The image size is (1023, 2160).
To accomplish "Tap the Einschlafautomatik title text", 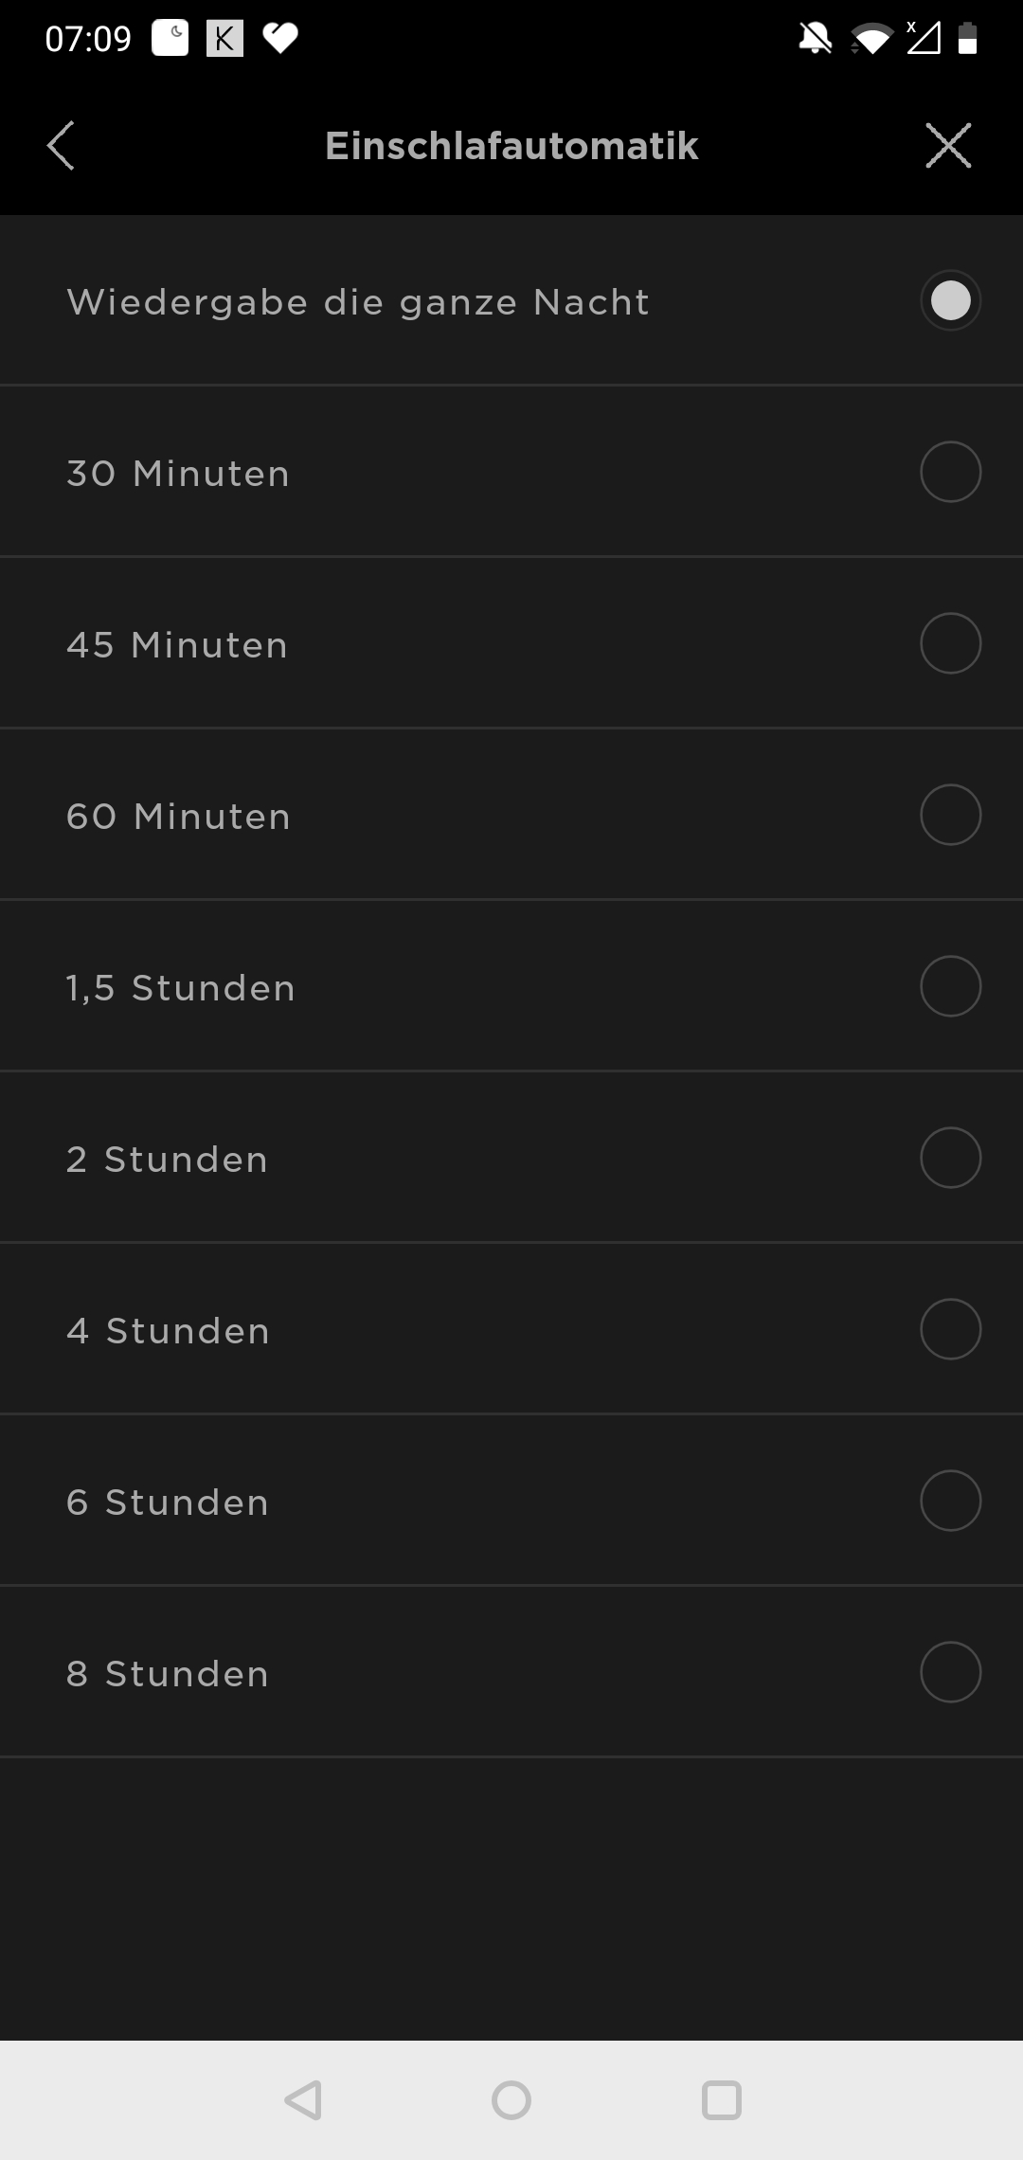I will click(x=511, y=146).
